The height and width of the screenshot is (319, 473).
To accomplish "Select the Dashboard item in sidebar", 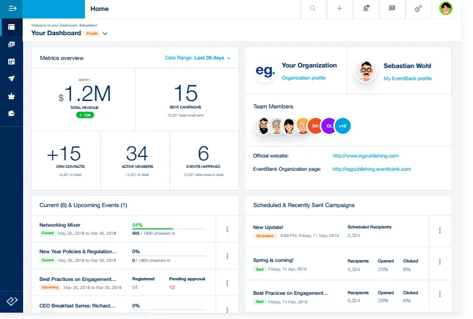I will coord(12,27).
